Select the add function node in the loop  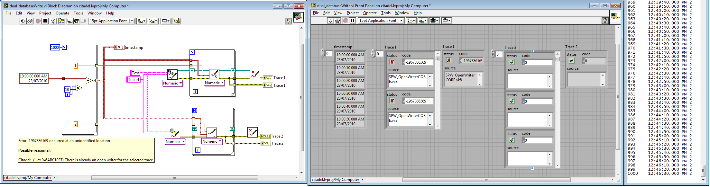[x=89, y=80]
